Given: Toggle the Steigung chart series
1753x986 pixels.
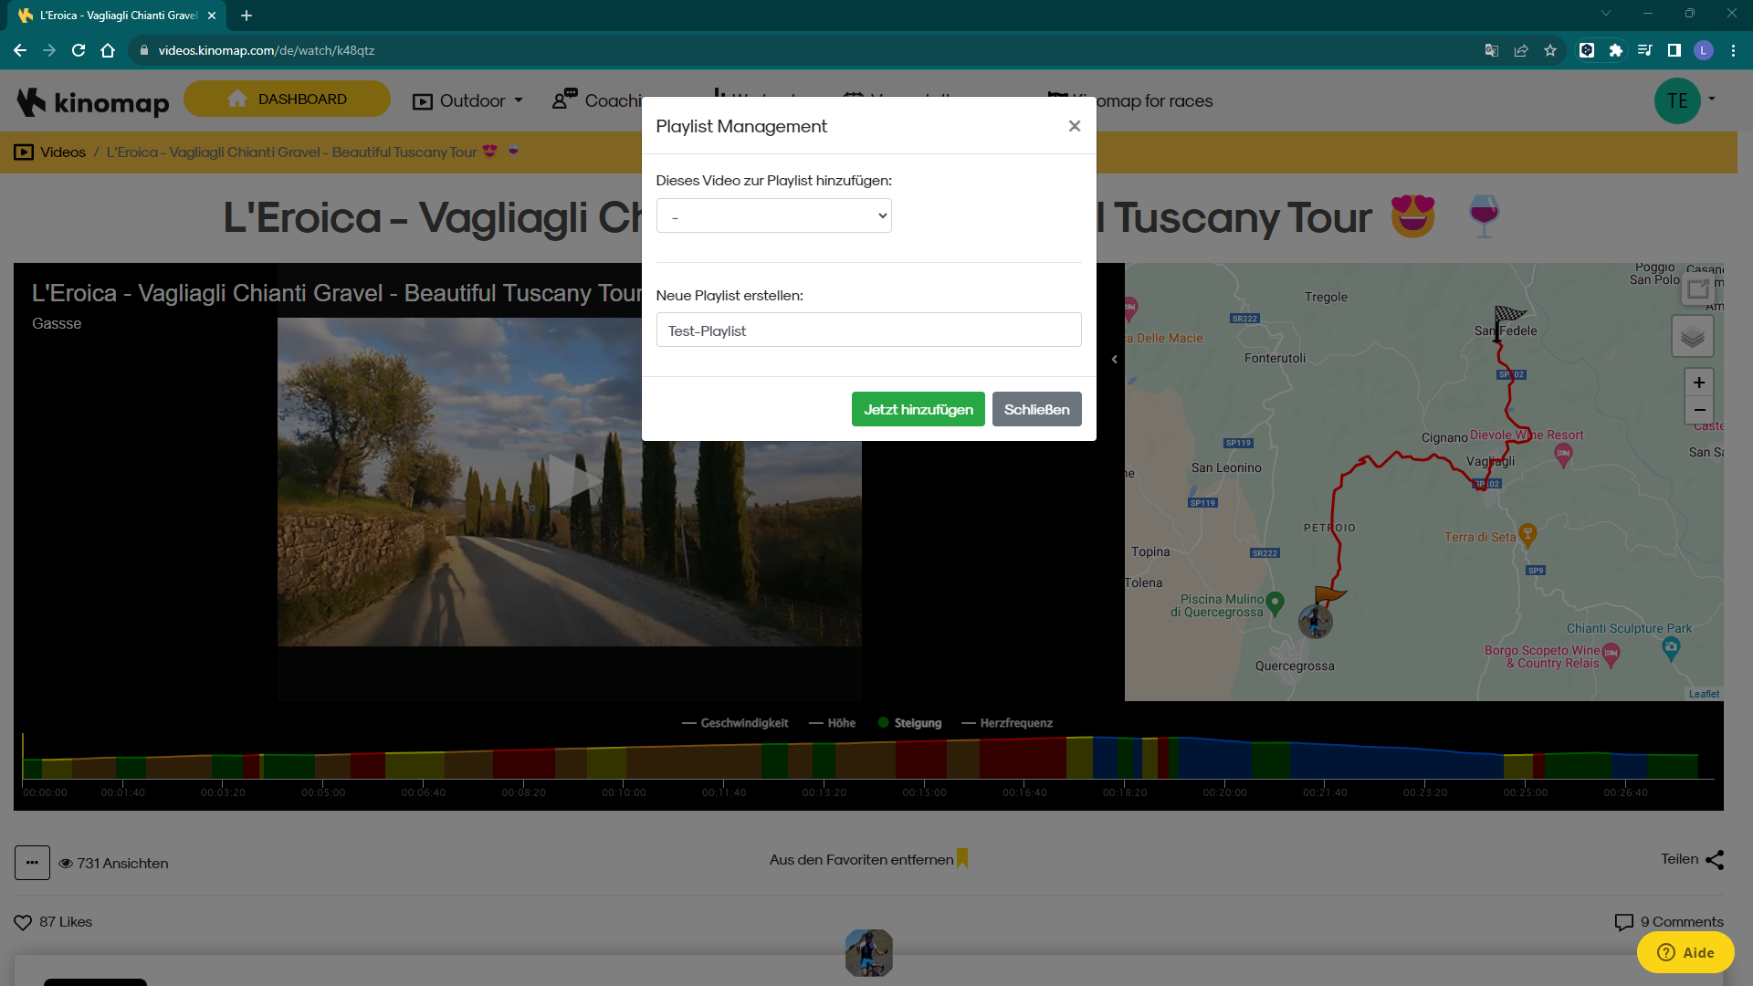Looking at the screenshot, I should (909, 723).
